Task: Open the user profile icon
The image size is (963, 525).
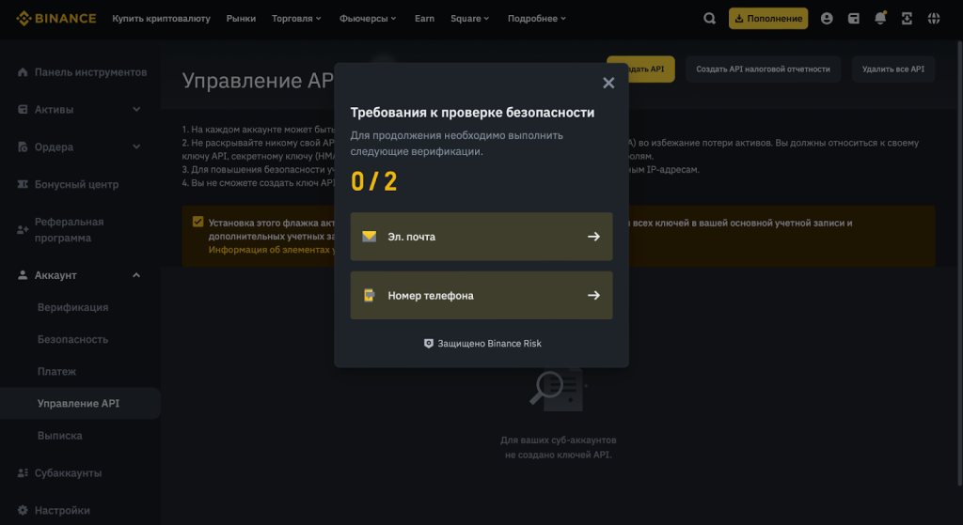Action: [x=827, y=19]
